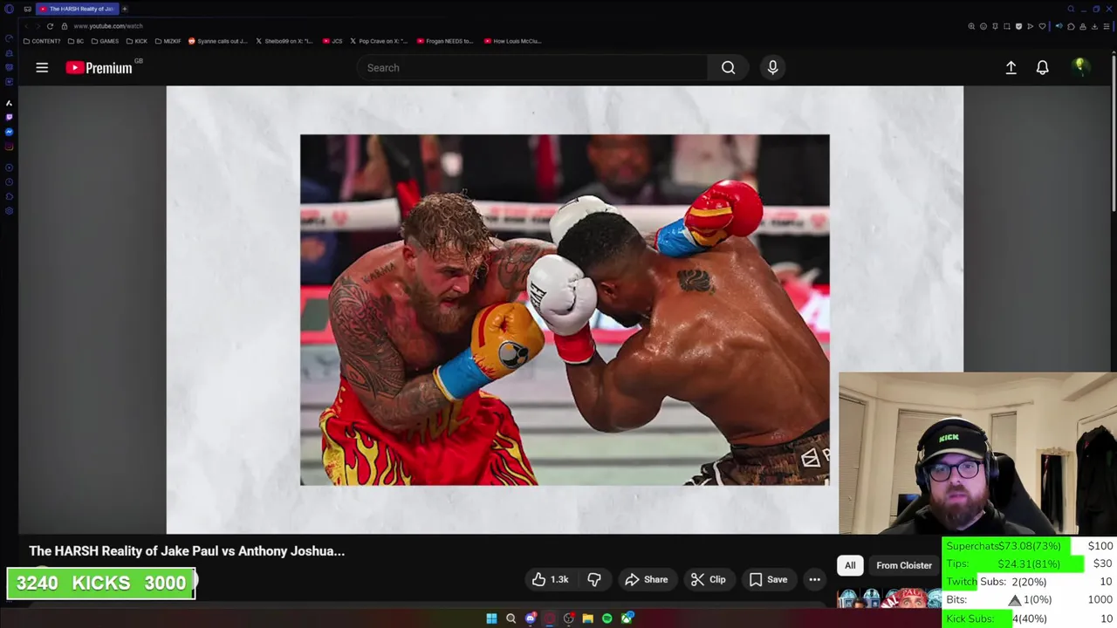Viewport: 1117px width, 628px height.
Task: Open MIZKIF bookmarks folder
Action: [x=168, y=41]
